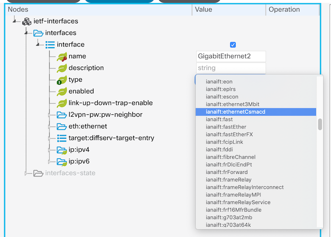Image resolution: width=331 pixels, height=237 pixels.
Task: Select ianaift:escon option
Action: coord(256,97)
